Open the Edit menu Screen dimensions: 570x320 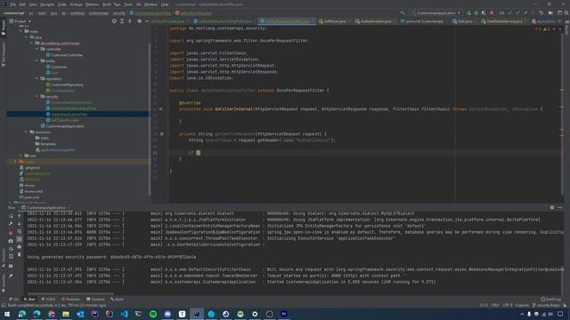(x=22, y=4)
